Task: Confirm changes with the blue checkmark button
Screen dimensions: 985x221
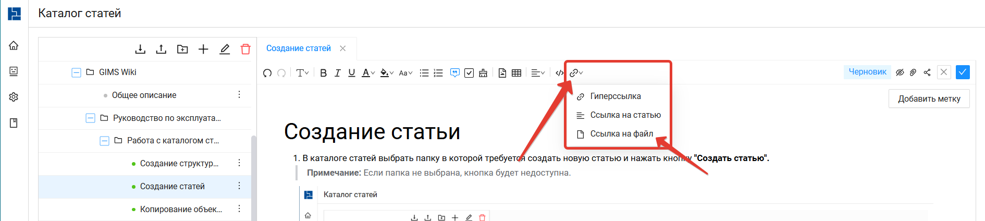Action: point(963,72)
